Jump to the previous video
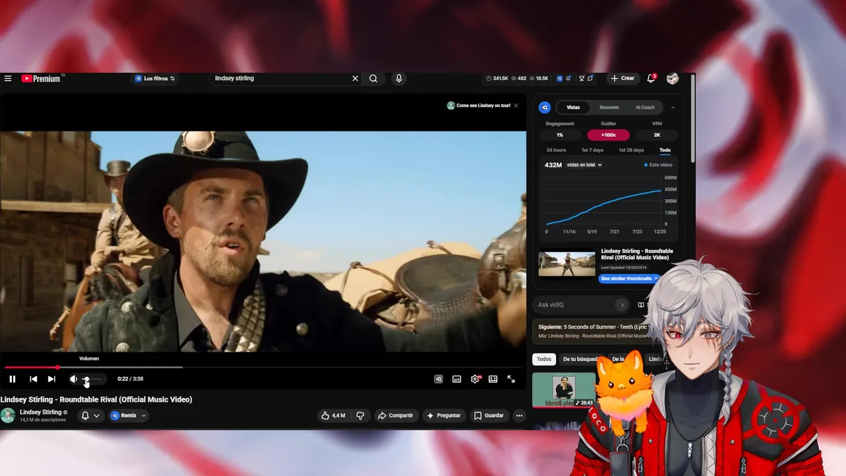 pyautogui.click(x=33, y=379)
